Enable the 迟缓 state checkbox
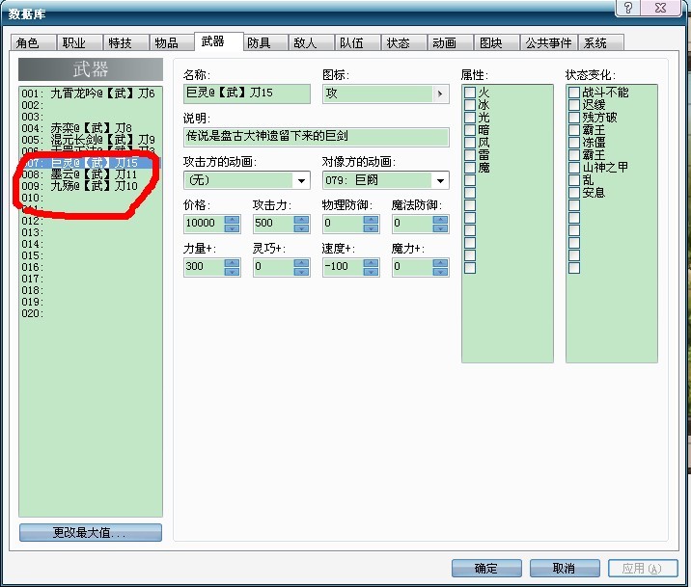 [574, 105]
